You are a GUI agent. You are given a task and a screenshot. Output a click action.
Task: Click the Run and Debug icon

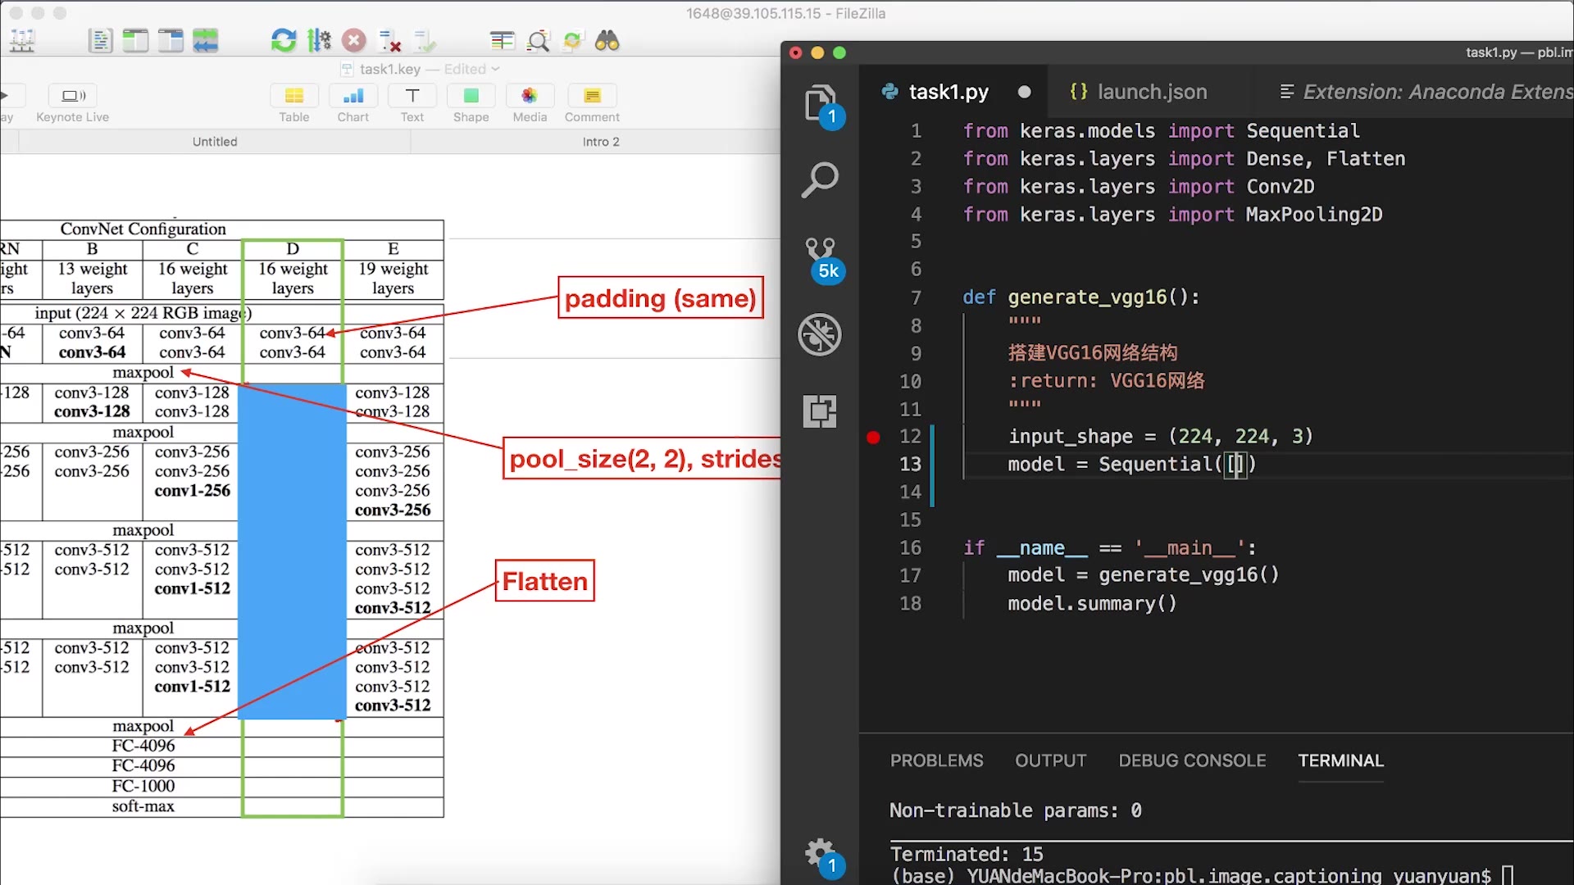click(x=820, y=335)
